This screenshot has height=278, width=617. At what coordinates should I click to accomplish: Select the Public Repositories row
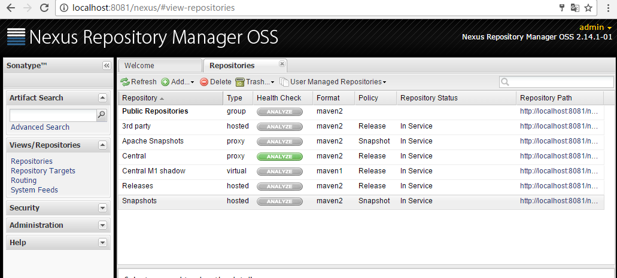pos(361,111)
